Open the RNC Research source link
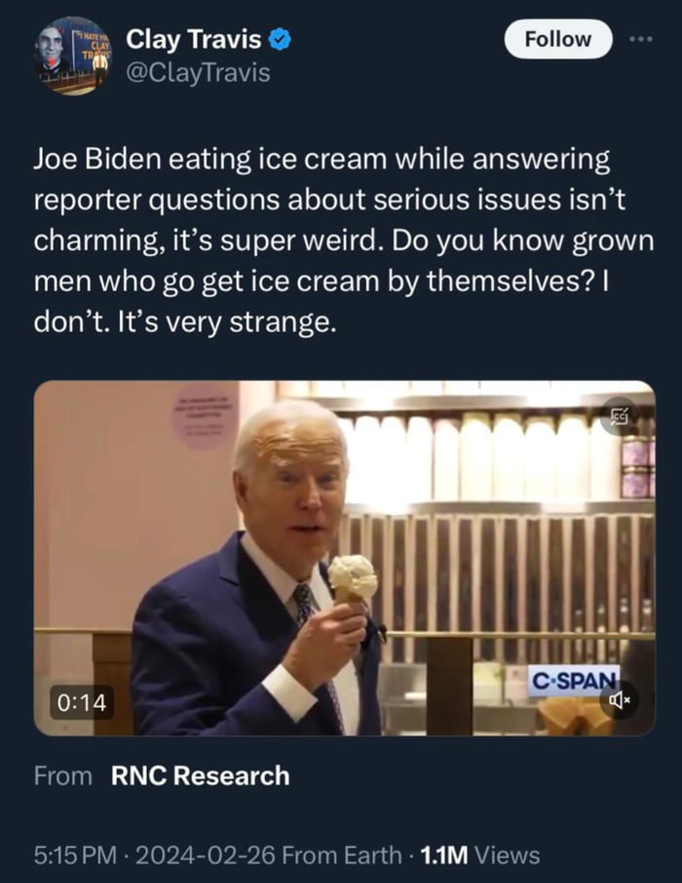 click(x=199, y=776)
